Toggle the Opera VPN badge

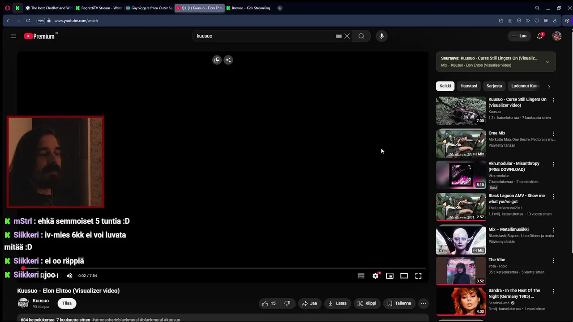41,21
